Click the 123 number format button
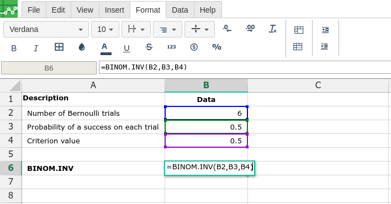Screen dimensions: 391x204 click(171, 47)
